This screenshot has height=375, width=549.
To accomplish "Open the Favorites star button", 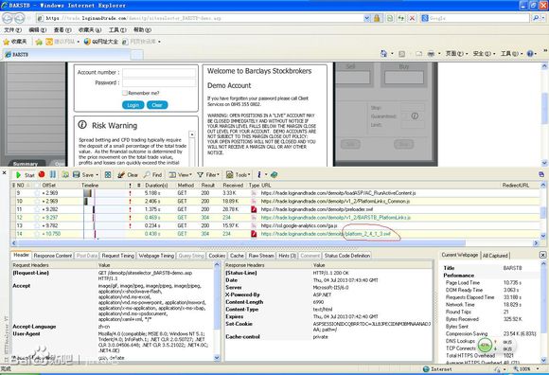I will [x=15, y=42].
